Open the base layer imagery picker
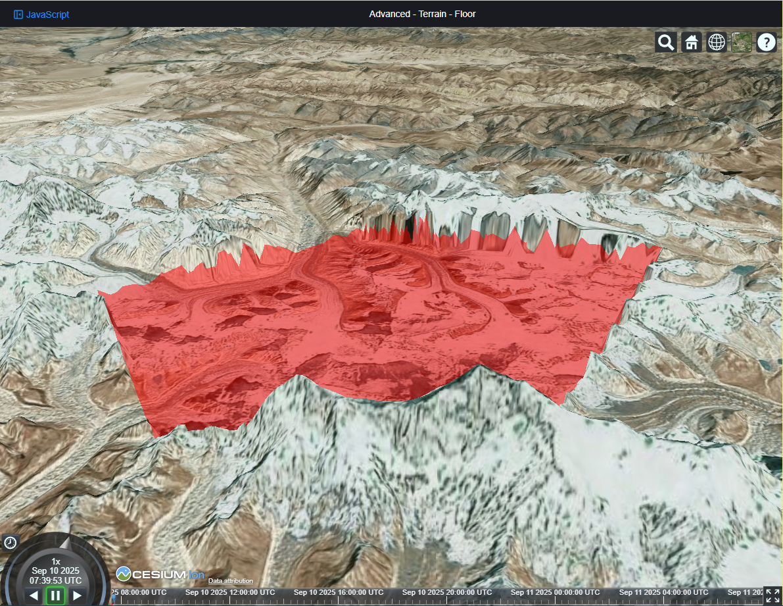Screen dimensions: 783x606 click(x=741, y=43)
